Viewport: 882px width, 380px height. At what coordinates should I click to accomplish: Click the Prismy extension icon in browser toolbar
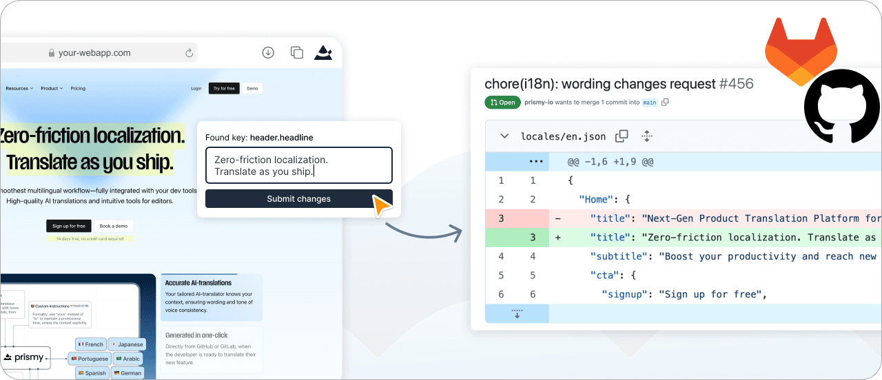click(323, 52)
